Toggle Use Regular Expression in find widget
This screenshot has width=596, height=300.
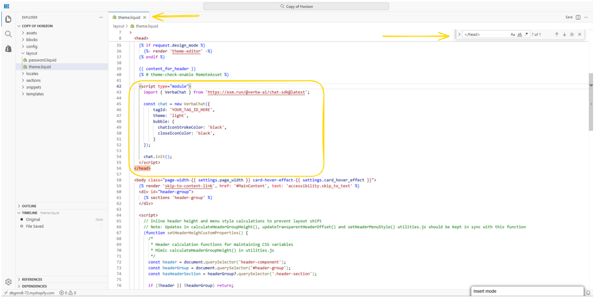(x=526, y=34)
